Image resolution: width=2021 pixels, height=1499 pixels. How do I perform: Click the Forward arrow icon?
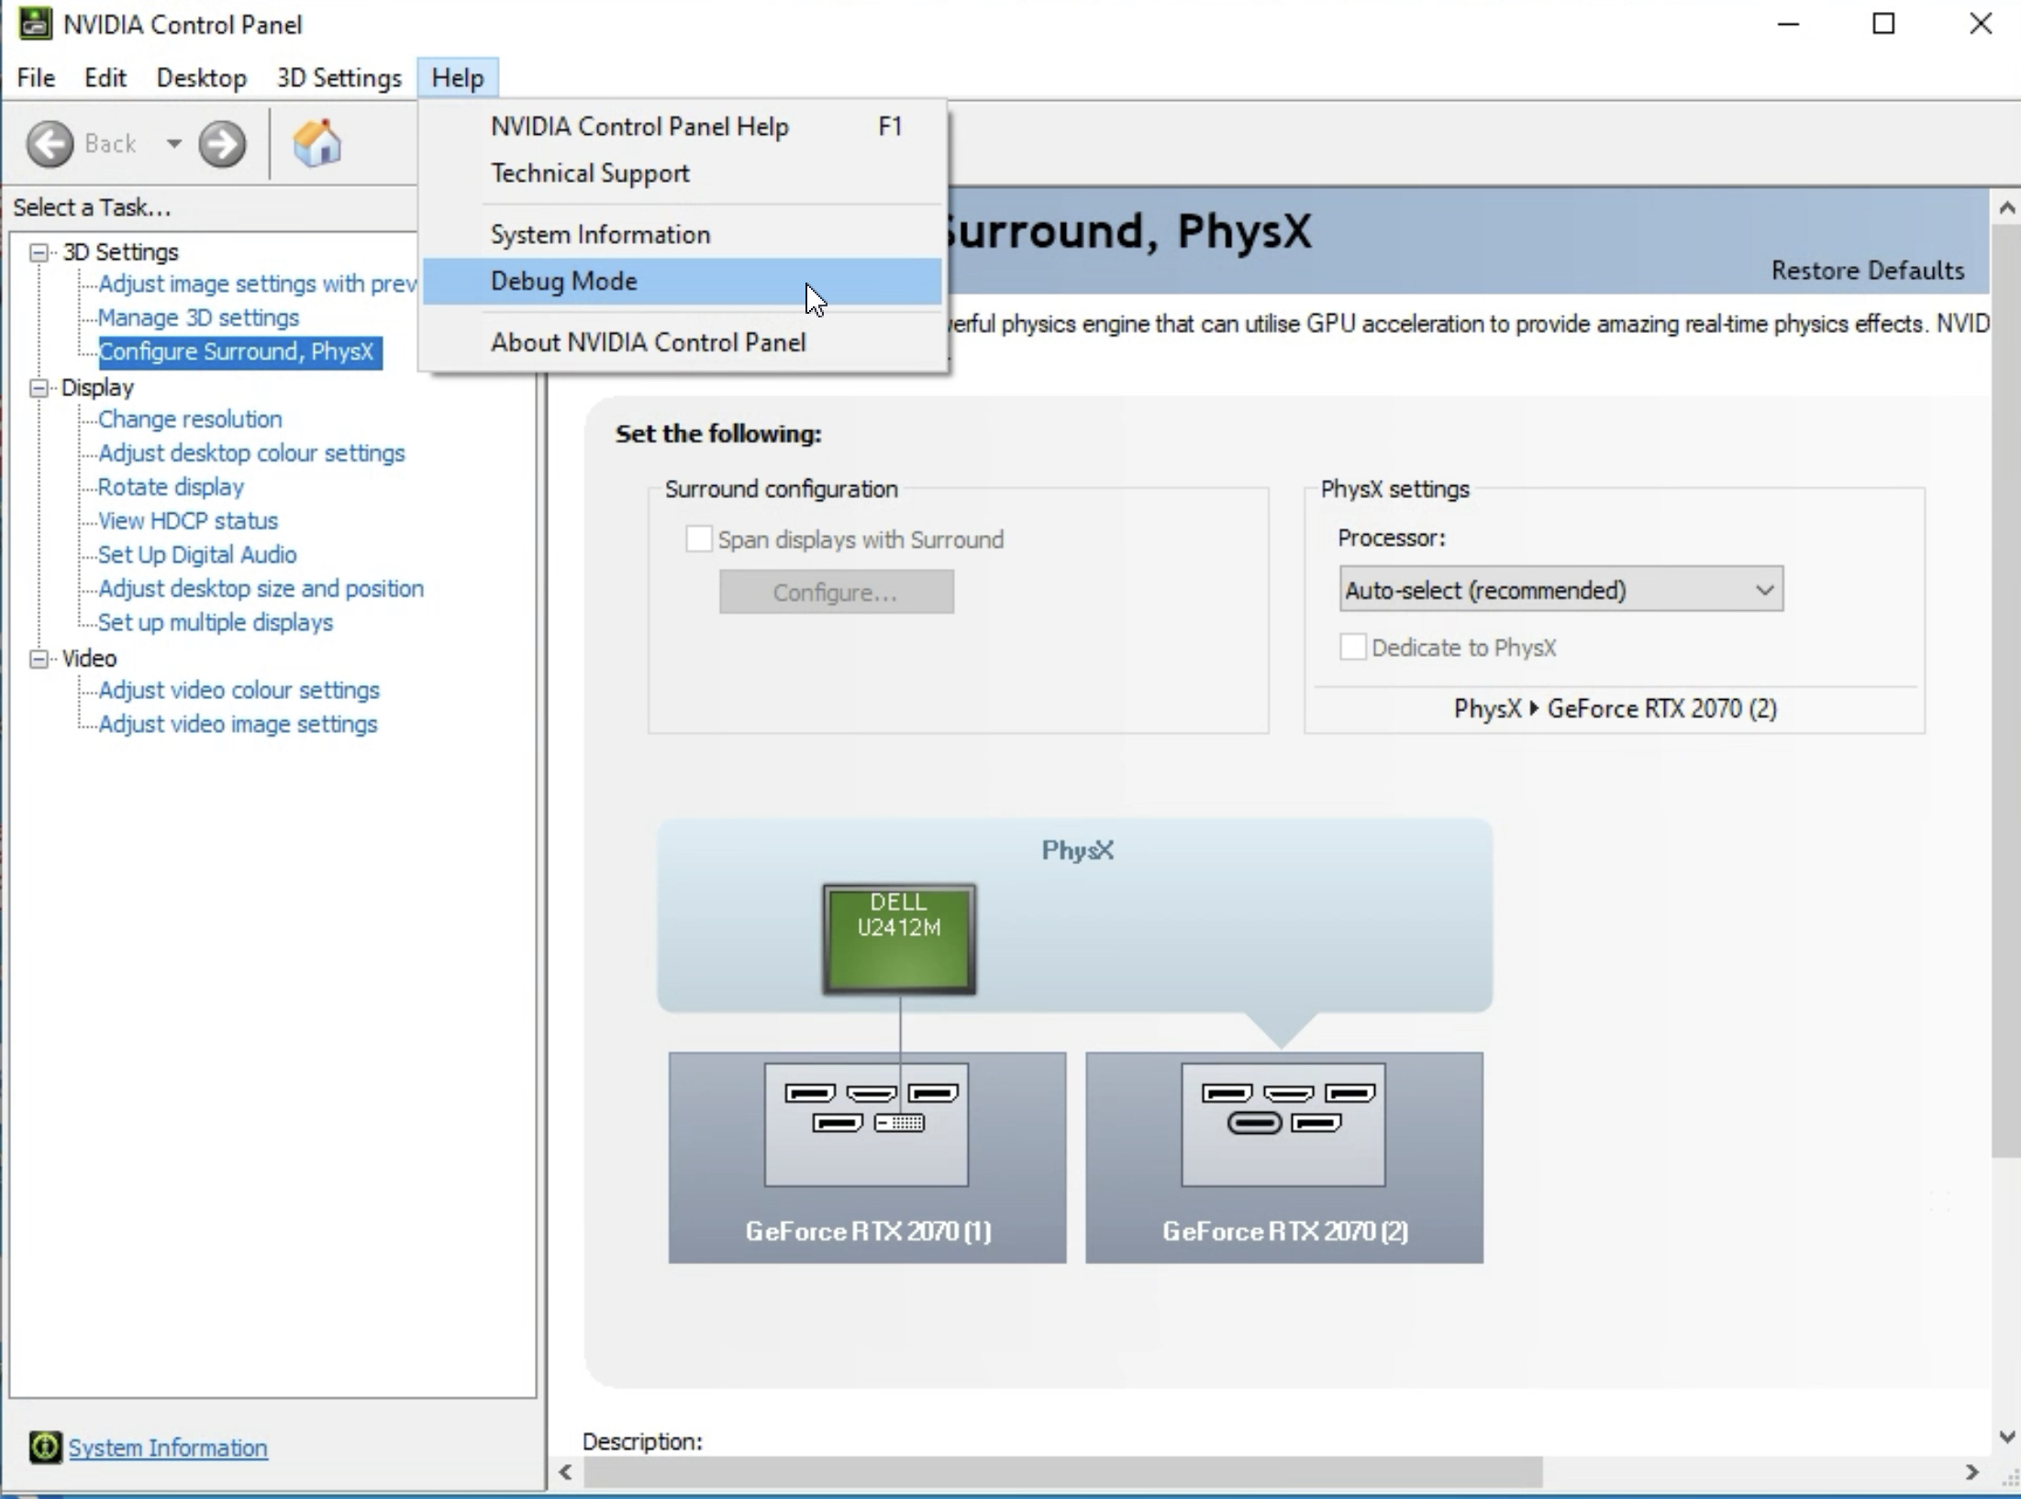(x=222, y=144)
